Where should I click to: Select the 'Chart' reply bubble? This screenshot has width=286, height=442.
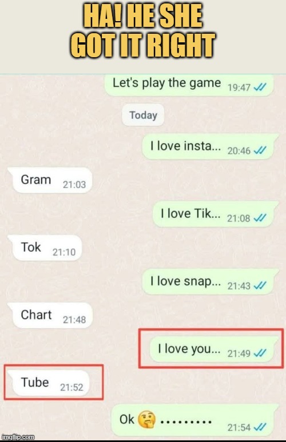click(50, 316)
